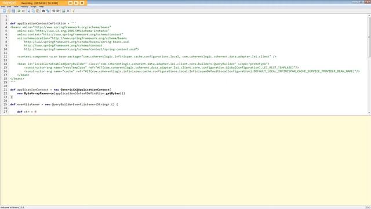The height and width of the screenshot is (209, 371).
Task: Stop the screen recording
Action: pos(82,3)
